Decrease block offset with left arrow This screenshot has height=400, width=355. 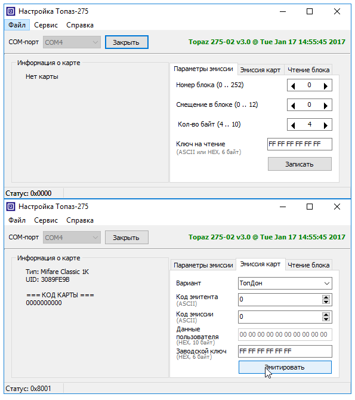[293, 105]
